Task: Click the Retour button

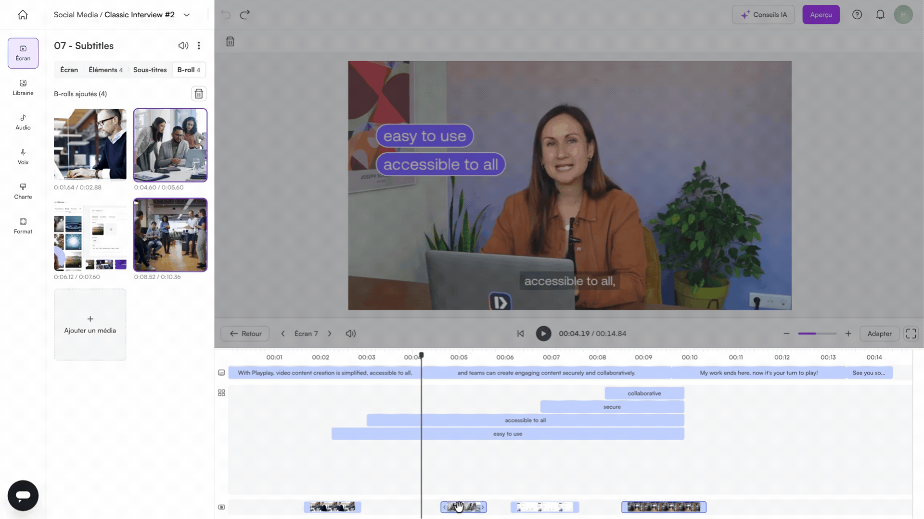Action: click(245, 334)
